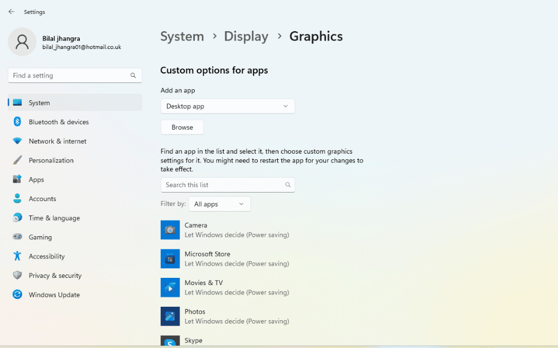This screenshot has width=558, height=348.
Task: Open Network & internet settings
Action: (x=75, y=141)
